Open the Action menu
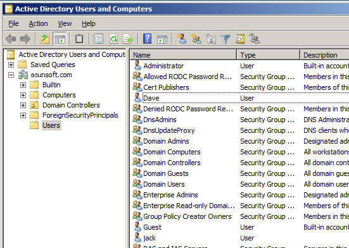Viewport: 349px width, 248px height. coord(38,23)
